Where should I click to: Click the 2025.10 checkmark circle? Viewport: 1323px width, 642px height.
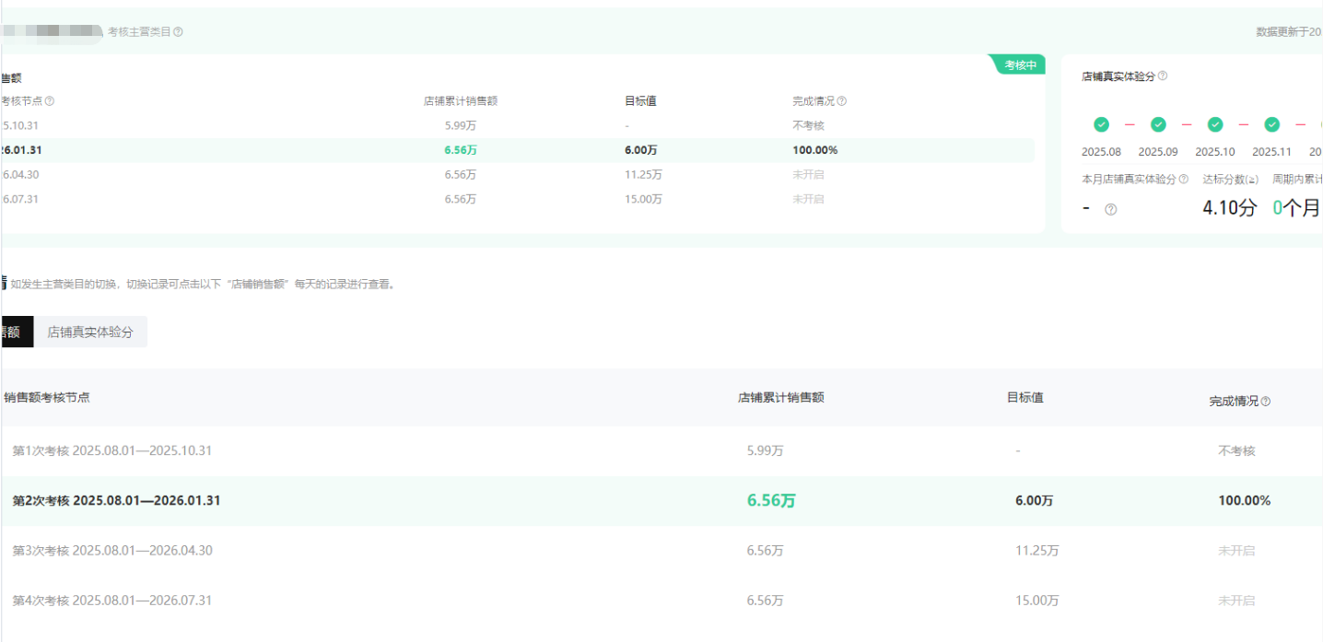pos(1215,124)
